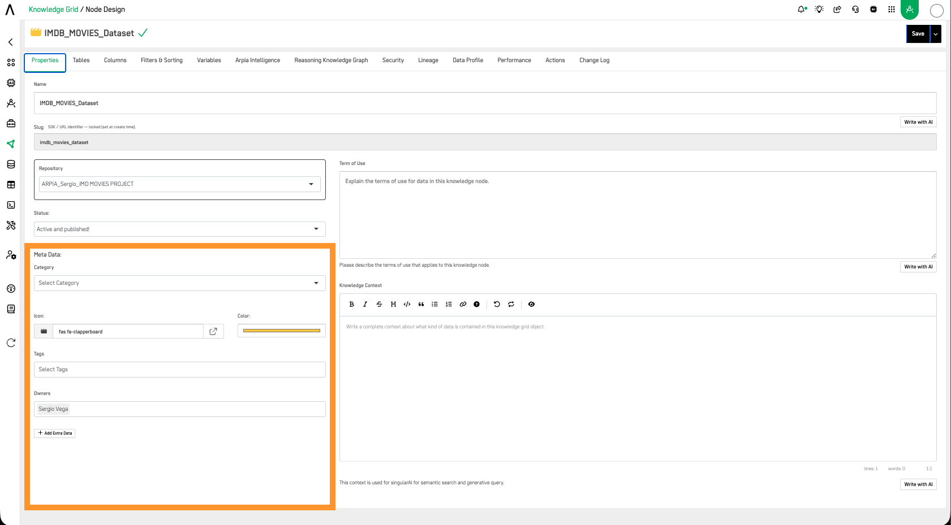Click the Save button
The height and width of the screenshot is (525, 951).
(918, 34)
